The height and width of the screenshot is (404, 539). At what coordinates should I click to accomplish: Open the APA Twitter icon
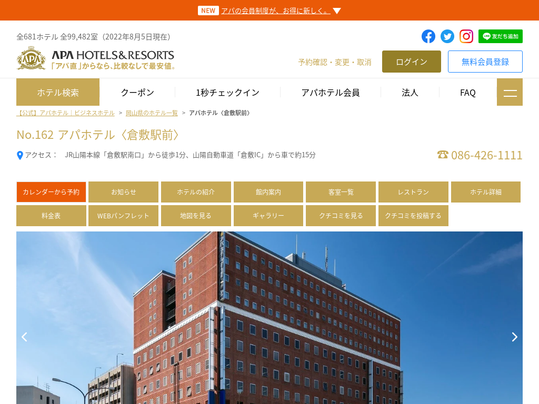tap(447, 36)
